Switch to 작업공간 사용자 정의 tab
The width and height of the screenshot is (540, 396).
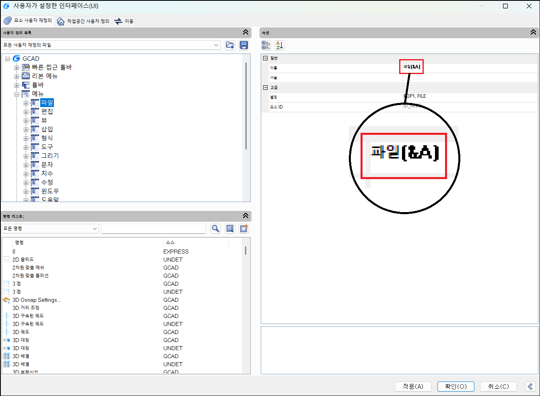tap(83, 21)
